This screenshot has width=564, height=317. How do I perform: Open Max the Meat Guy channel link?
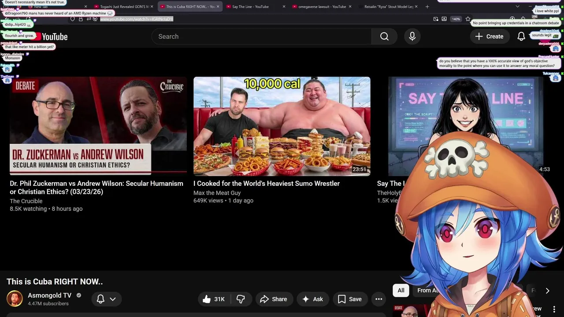coord(217,193)
